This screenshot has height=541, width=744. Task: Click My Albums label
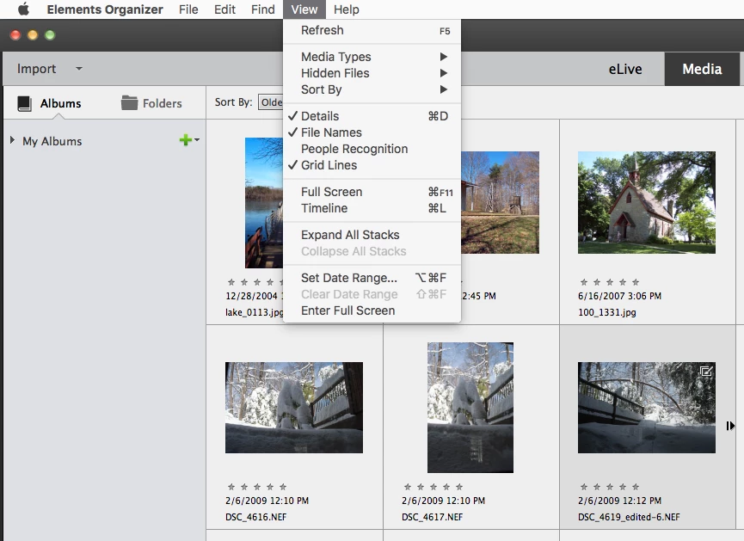pos(52,141)
